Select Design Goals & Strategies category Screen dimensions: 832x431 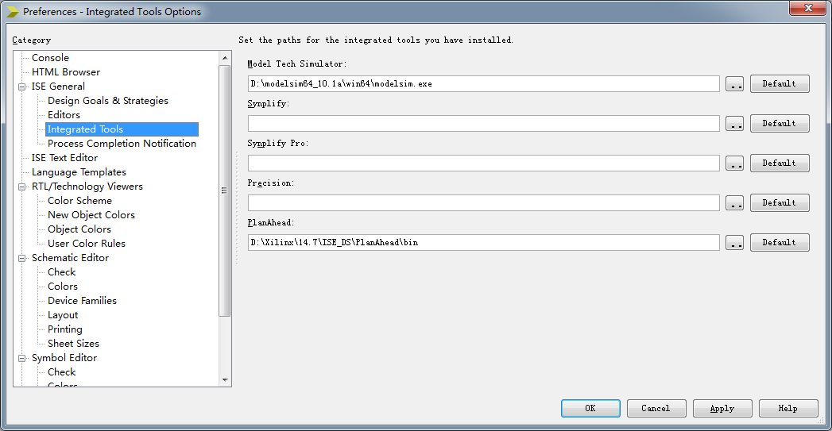(x=108, y=101)
